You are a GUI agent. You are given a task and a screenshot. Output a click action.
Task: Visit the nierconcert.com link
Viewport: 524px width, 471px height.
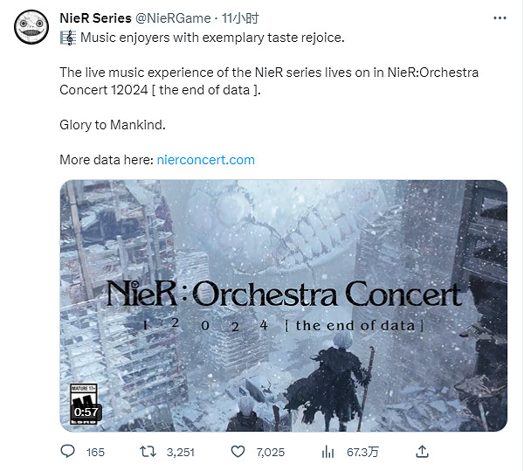tap(206, 160)
